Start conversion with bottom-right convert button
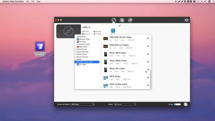This screenshot has width=215, height=121. click(x=185, y=105)
